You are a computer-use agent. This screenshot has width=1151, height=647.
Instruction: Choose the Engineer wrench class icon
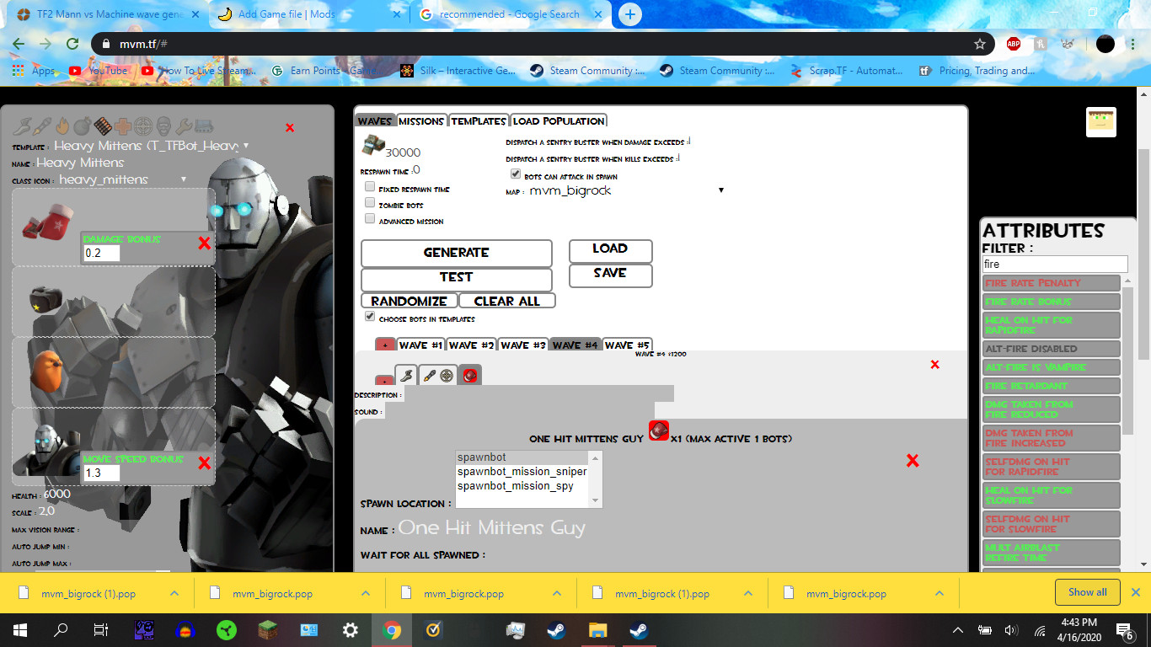pyautogui.click(x=184, y=126)
